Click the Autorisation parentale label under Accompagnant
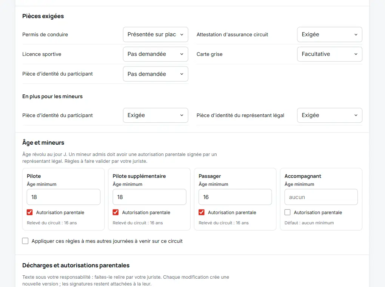This screenshot has width=385, height=287. (x=318, y=213)
